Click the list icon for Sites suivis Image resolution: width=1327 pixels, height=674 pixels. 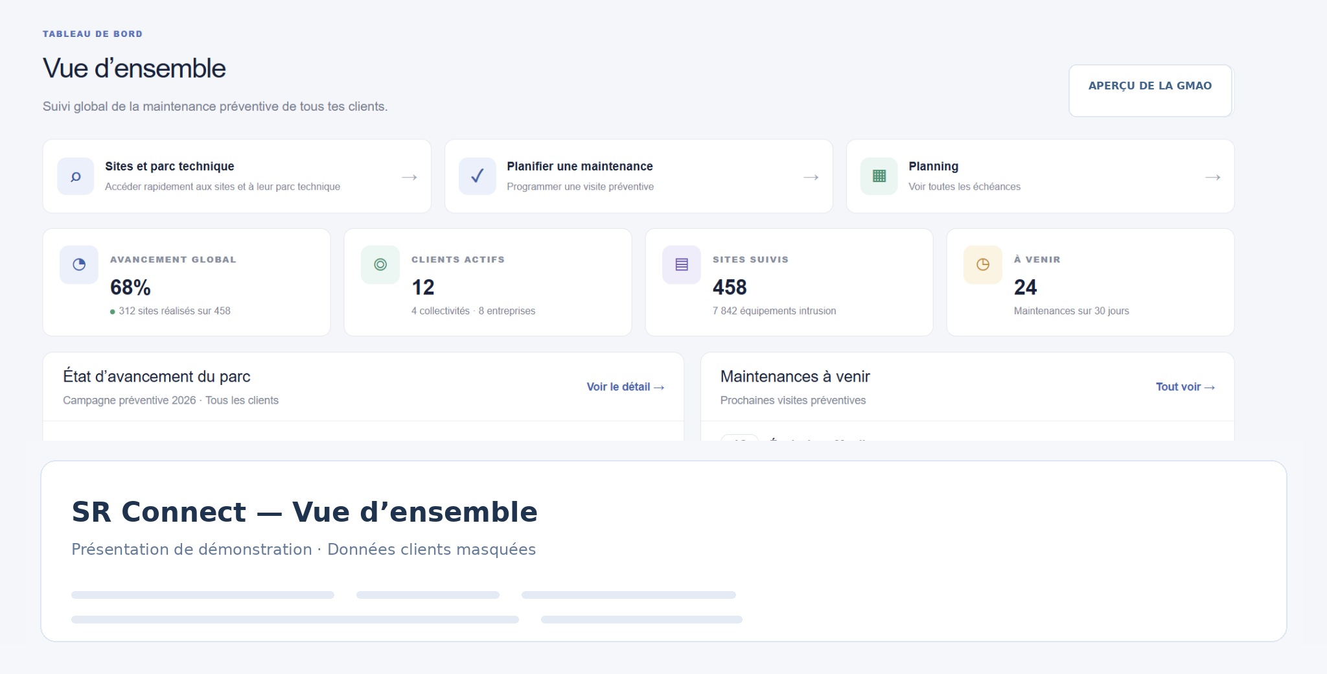[682, 264]
